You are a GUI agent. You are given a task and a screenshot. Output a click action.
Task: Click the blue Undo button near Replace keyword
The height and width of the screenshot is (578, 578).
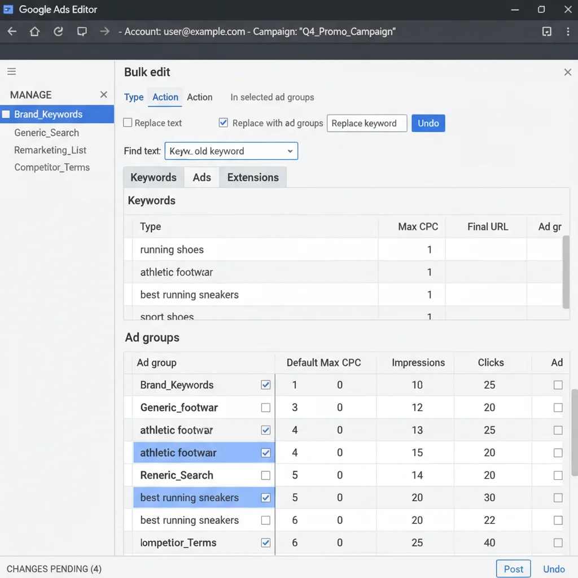pos(428,123)
